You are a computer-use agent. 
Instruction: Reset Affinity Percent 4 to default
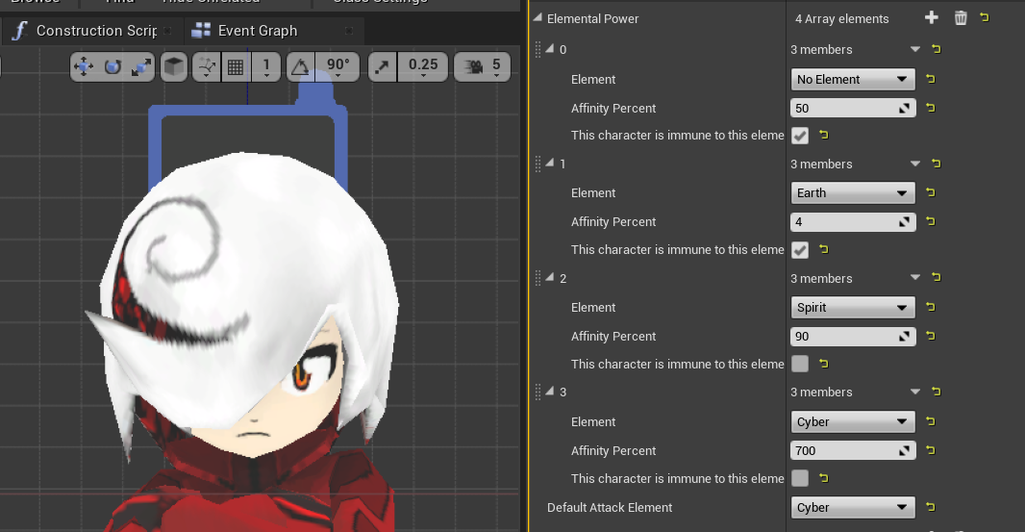[931, 222]
